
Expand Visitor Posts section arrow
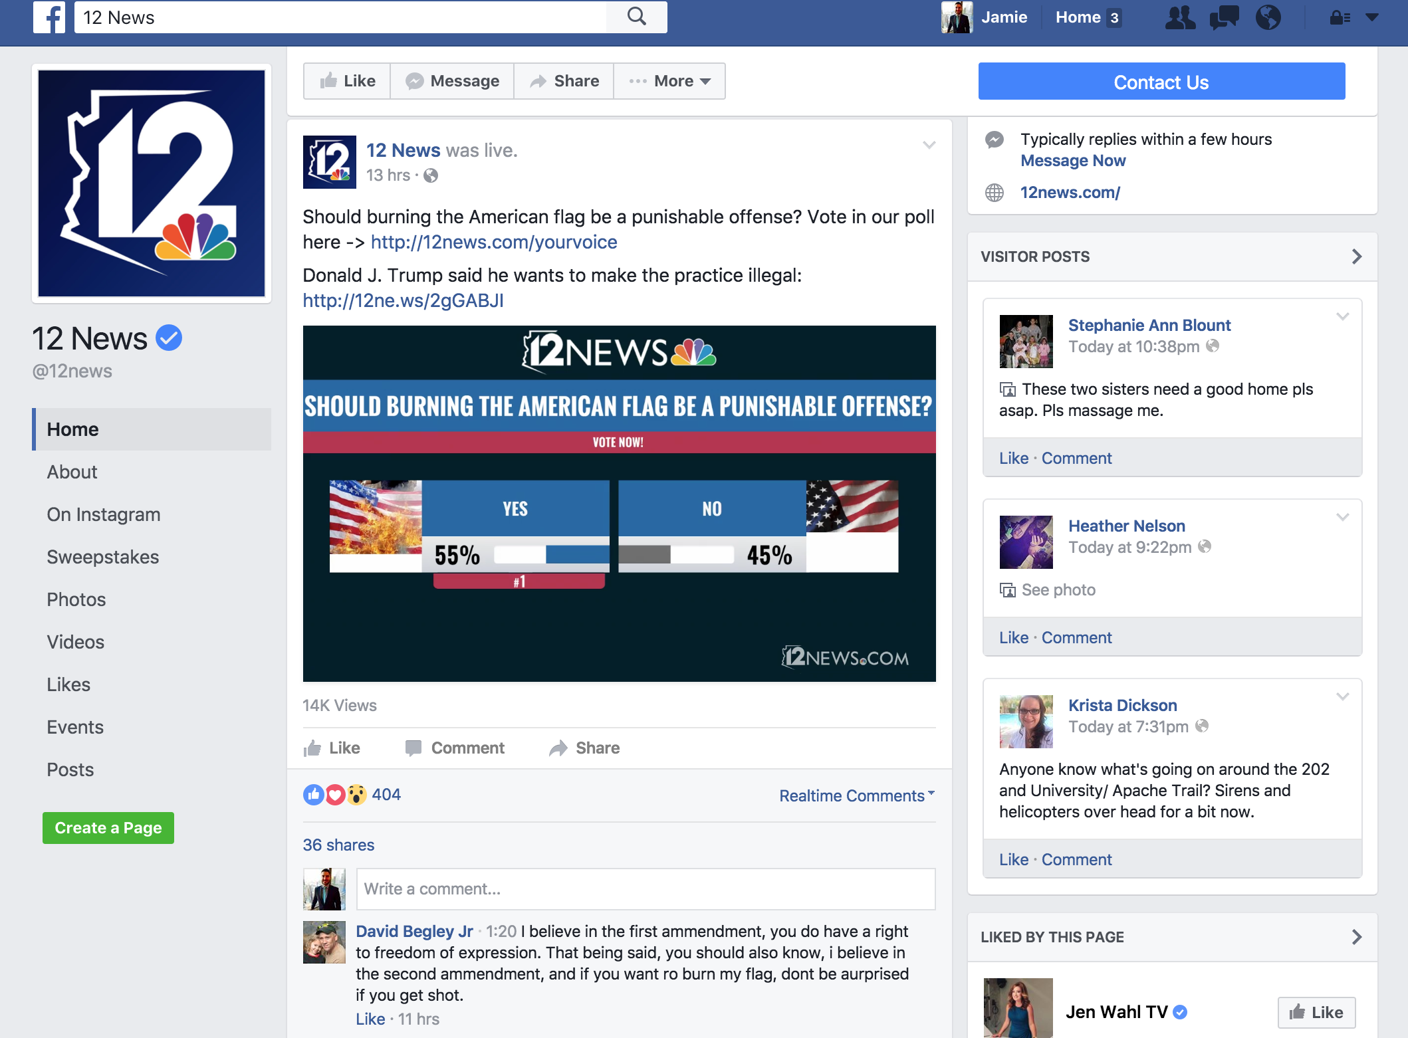pos(1357,257)
